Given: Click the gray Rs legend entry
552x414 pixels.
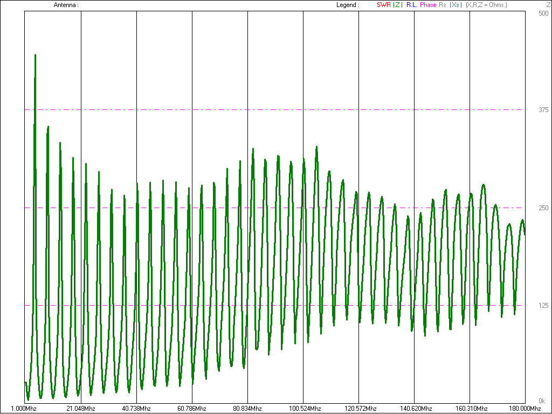Looking at the screenshot, I should 443,5.
